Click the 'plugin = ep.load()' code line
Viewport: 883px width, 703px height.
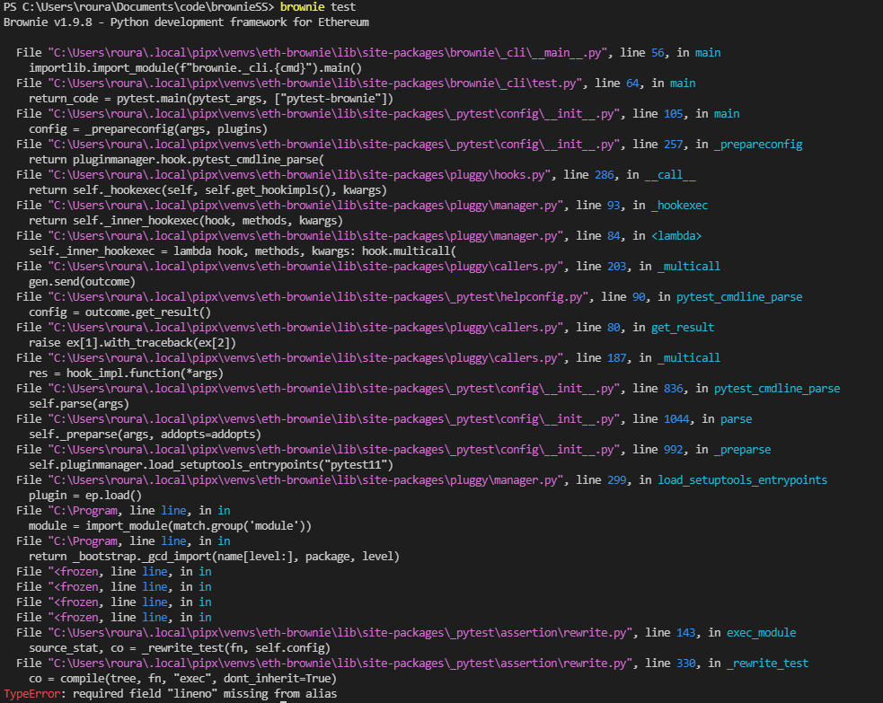pyautogui.click(x=85, y=496)
